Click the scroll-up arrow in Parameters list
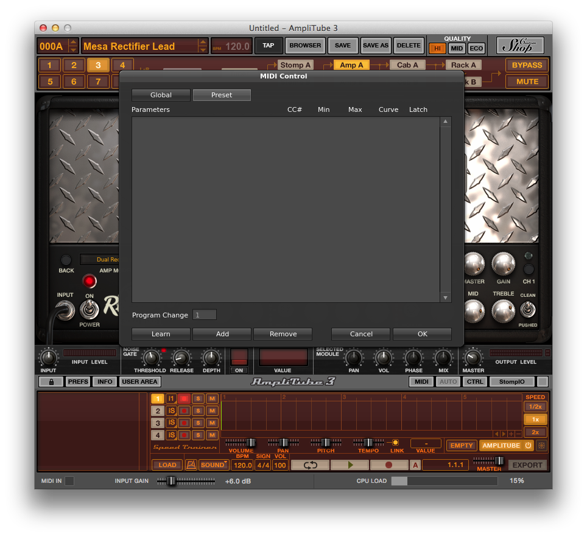Viewport: 587px width, 537px height. pos(446,121)
